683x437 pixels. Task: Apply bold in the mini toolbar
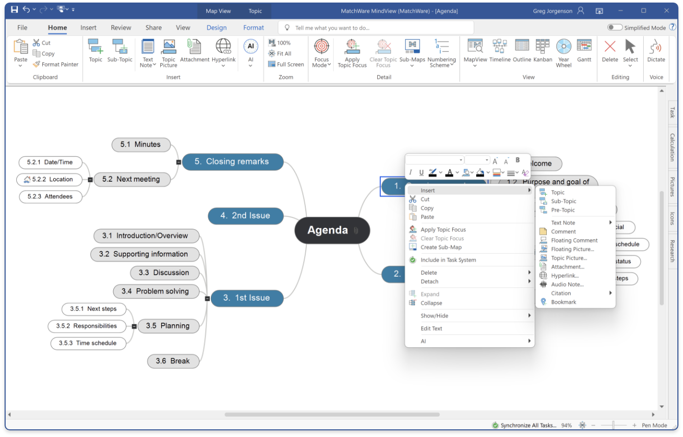click(x=518, y=160)
